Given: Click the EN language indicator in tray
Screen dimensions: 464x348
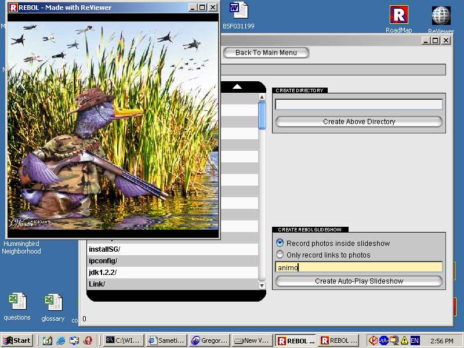Looking at the screenshot, I should tap(415, 340).
